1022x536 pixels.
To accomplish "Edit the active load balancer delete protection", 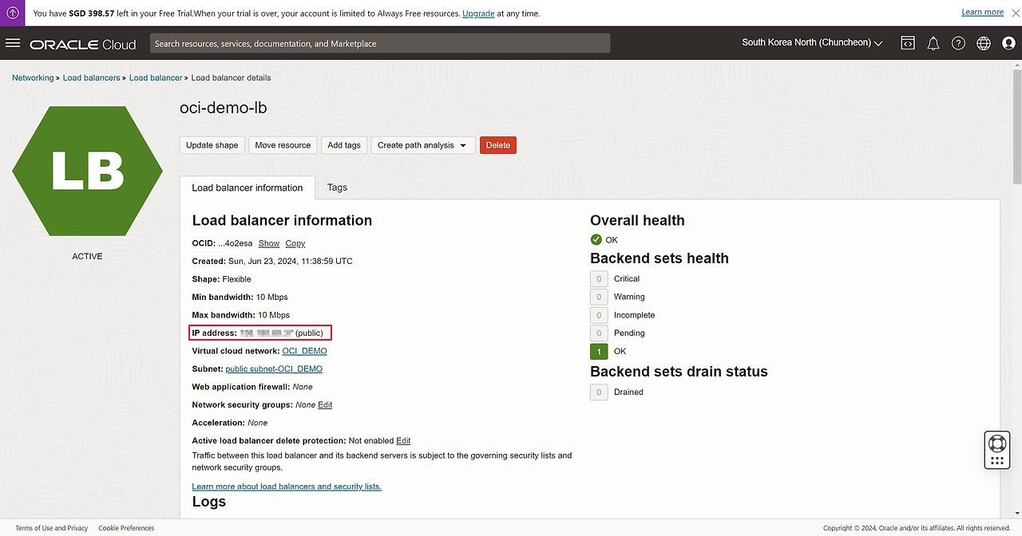I will click(403, 441).
